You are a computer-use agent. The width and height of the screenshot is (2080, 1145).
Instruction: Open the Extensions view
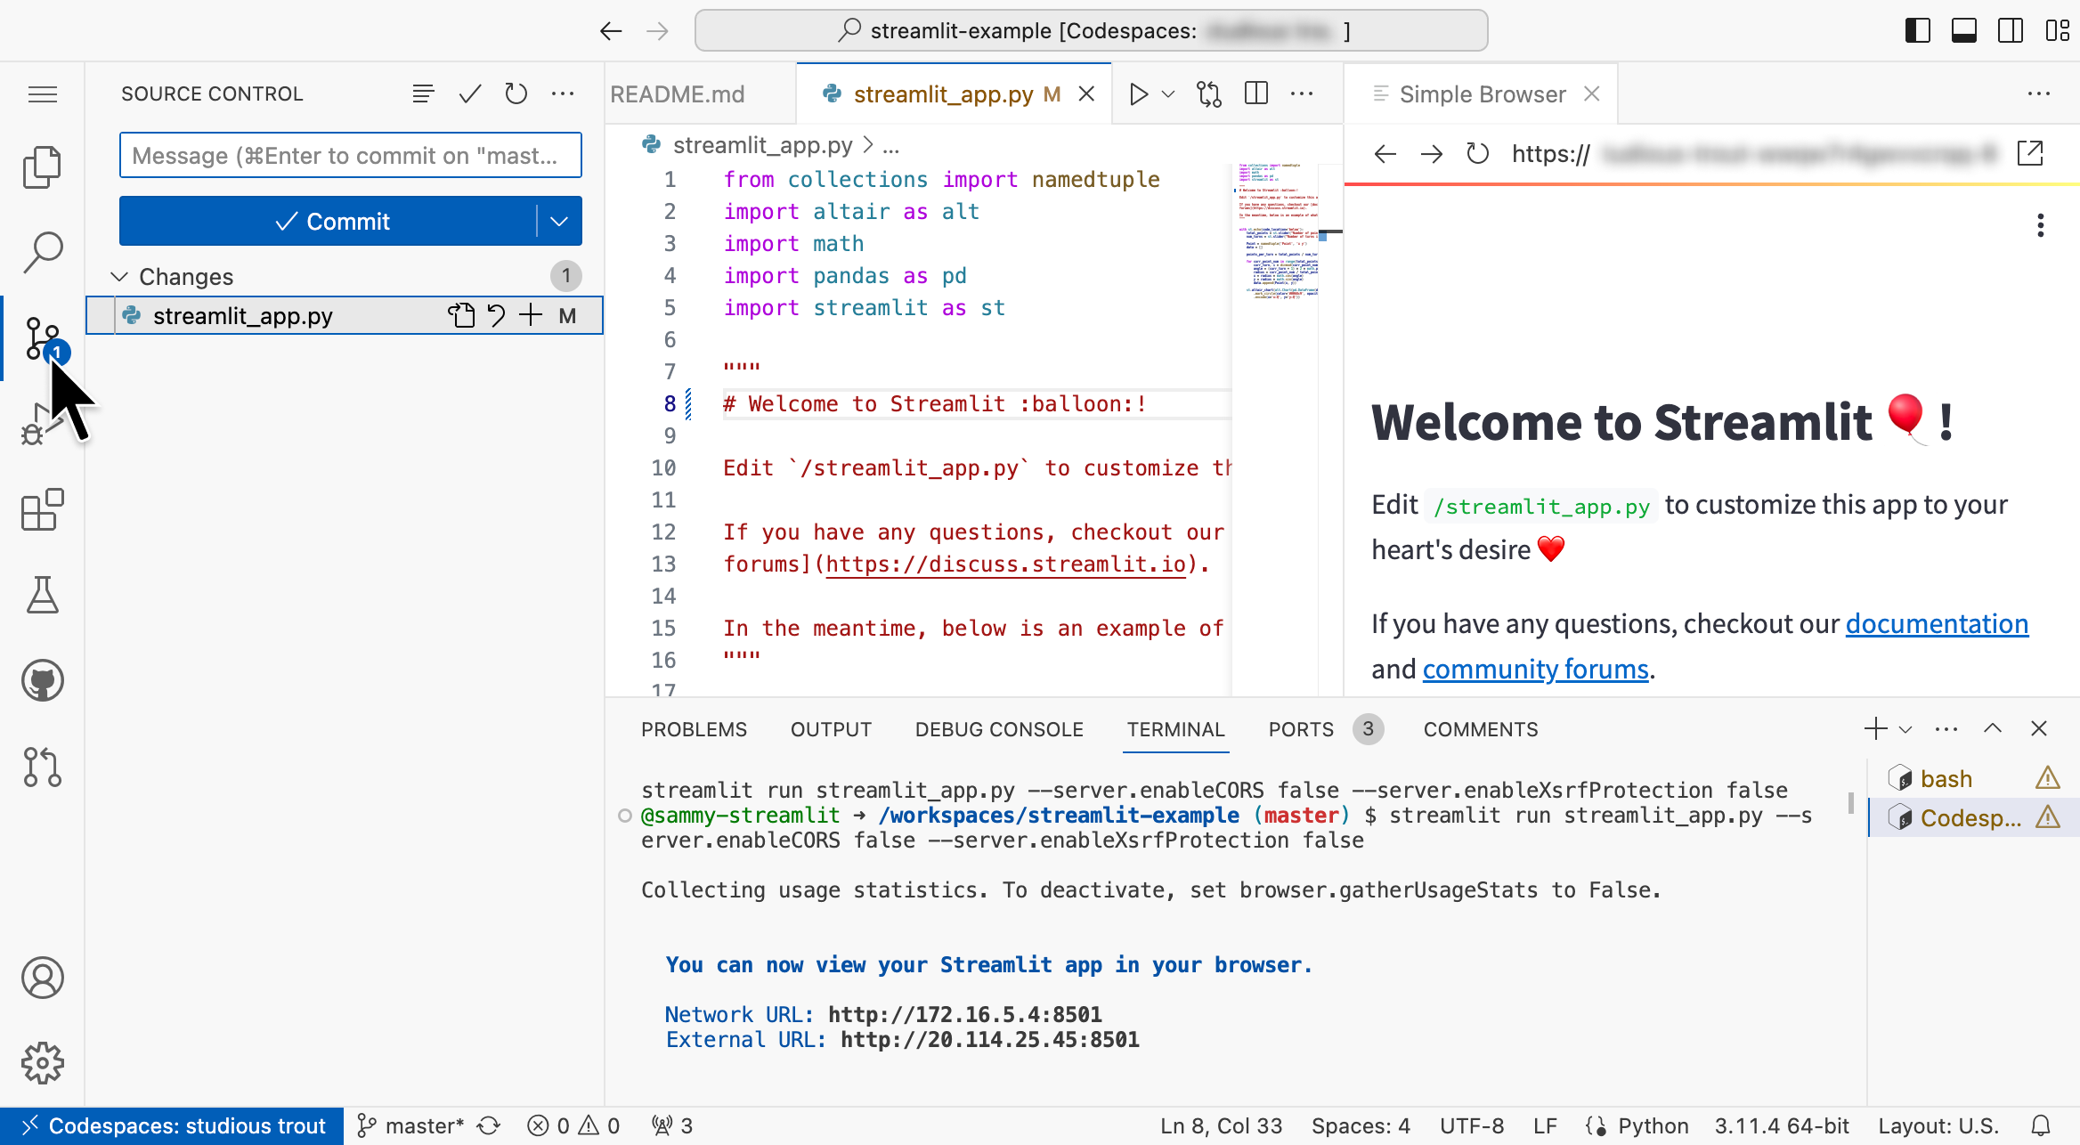pyautogui.click(x=42, y=509)
